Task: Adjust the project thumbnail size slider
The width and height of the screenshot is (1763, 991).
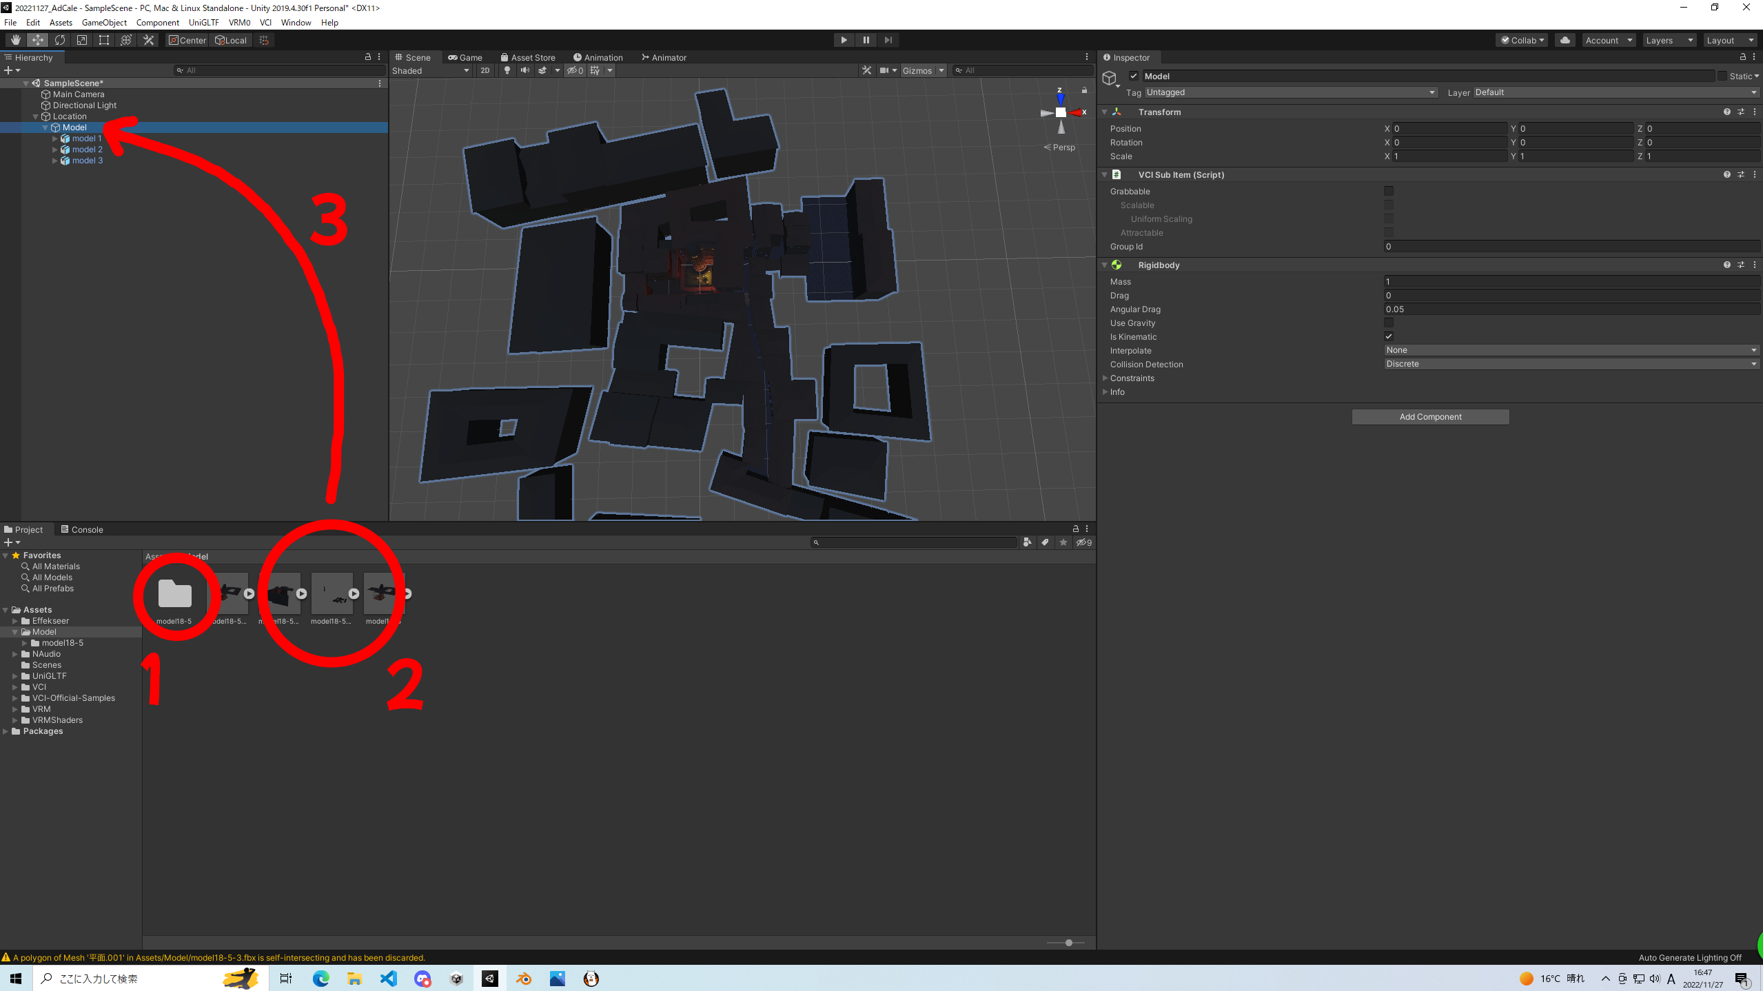Action: point(1068,942)
